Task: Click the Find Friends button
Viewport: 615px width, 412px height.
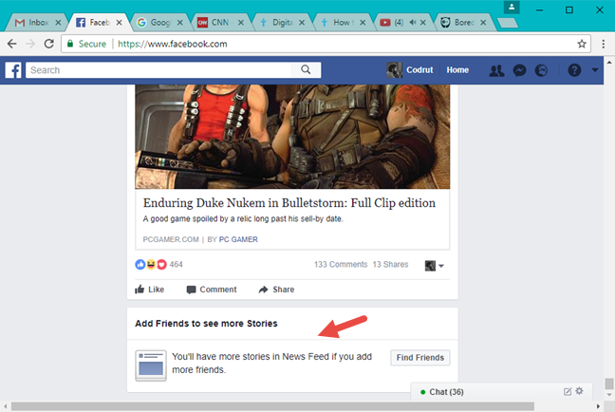Action: pyautogui.click(x=420, y=358)
